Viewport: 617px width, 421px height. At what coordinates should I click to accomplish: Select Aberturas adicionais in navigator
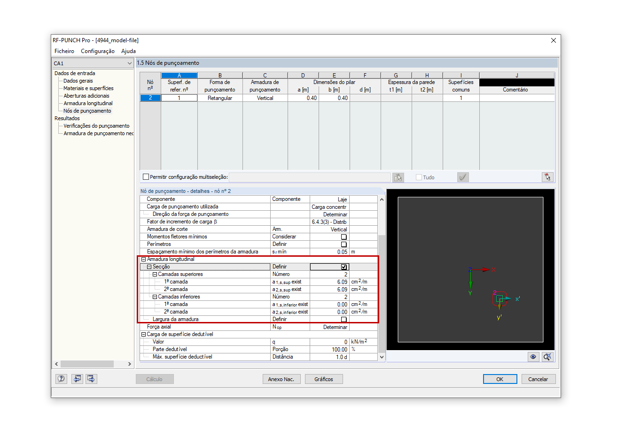(86, 96)
